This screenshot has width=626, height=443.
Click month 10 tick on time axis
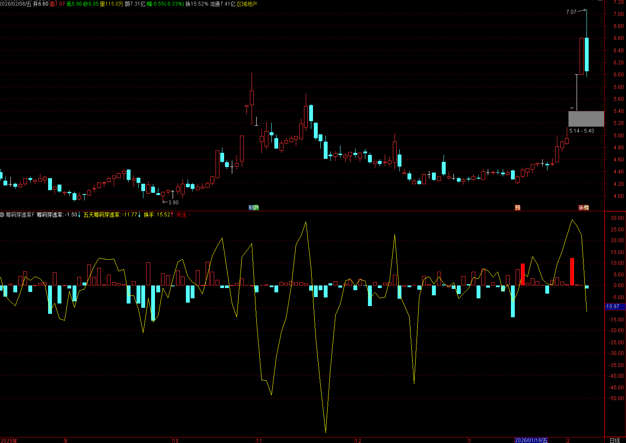pyautogui.click(x=175, y=440)
